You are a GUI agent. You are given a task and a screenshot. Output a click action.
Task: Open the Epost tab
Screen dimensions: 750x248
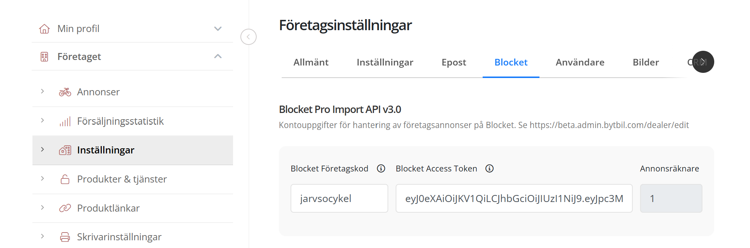click(x=454, y=63)
